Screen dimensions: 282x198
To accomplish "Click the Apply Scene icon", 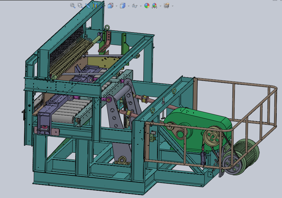I will pyautogui.click(x=154, y=6).
